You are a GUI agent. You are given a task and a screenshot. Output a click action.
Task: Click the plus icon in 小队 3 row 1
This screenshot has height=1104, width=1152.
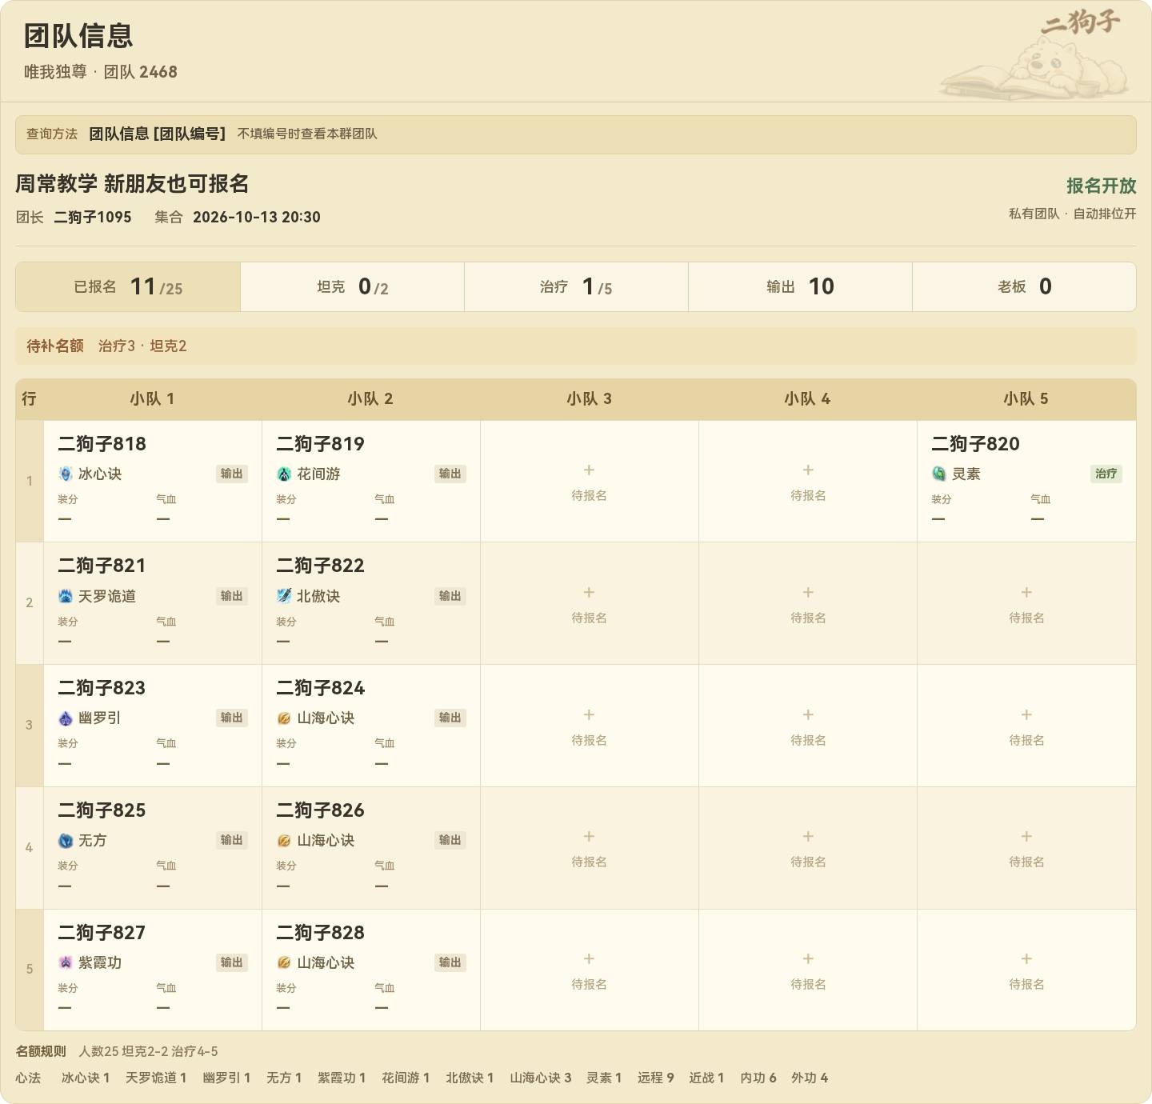589,470
